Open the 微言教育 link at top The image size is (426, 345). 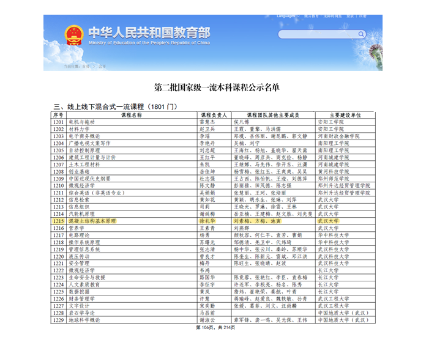click(312, 15)
